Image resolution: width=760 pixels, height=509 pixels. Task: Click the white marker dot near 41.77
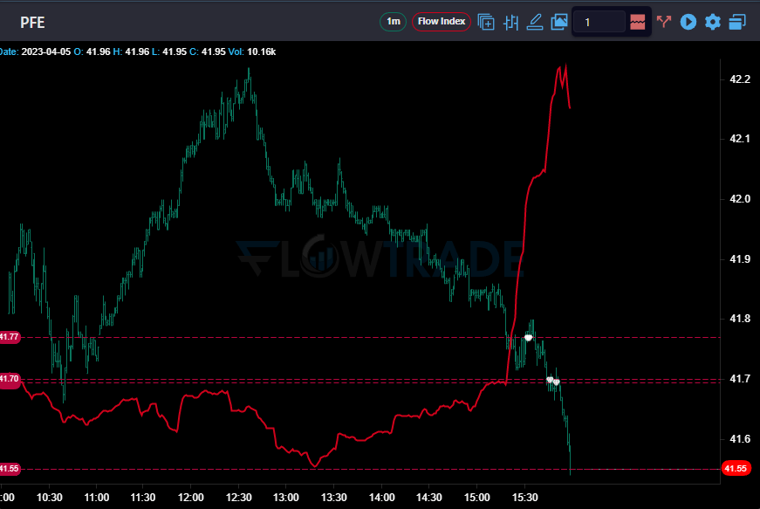pyautogui.click(x=529, y=336)
